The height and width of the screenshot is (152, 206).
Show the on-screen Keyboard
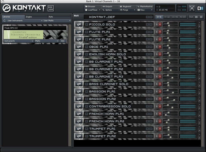[128, 7]
